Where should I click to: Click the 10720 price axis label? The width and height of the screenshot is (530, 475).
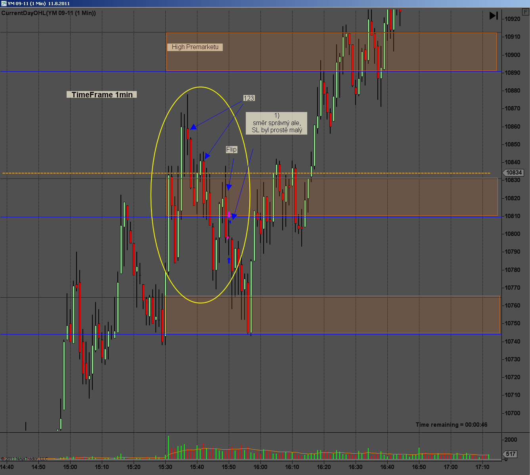click(x=512, y=377)
